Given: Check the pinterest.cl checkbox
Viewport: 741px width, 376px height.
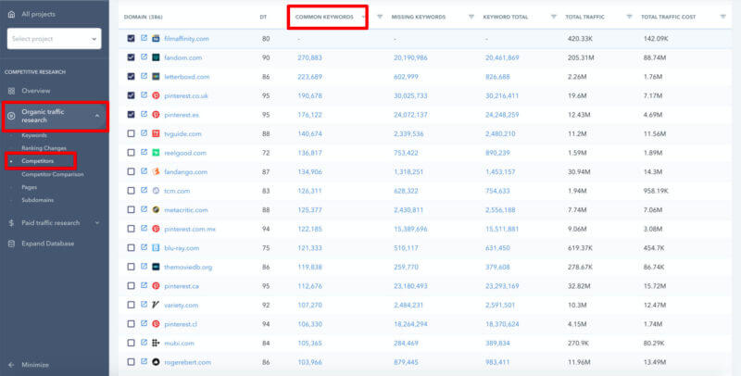Looking at the screenshot, I should point(131,323).
